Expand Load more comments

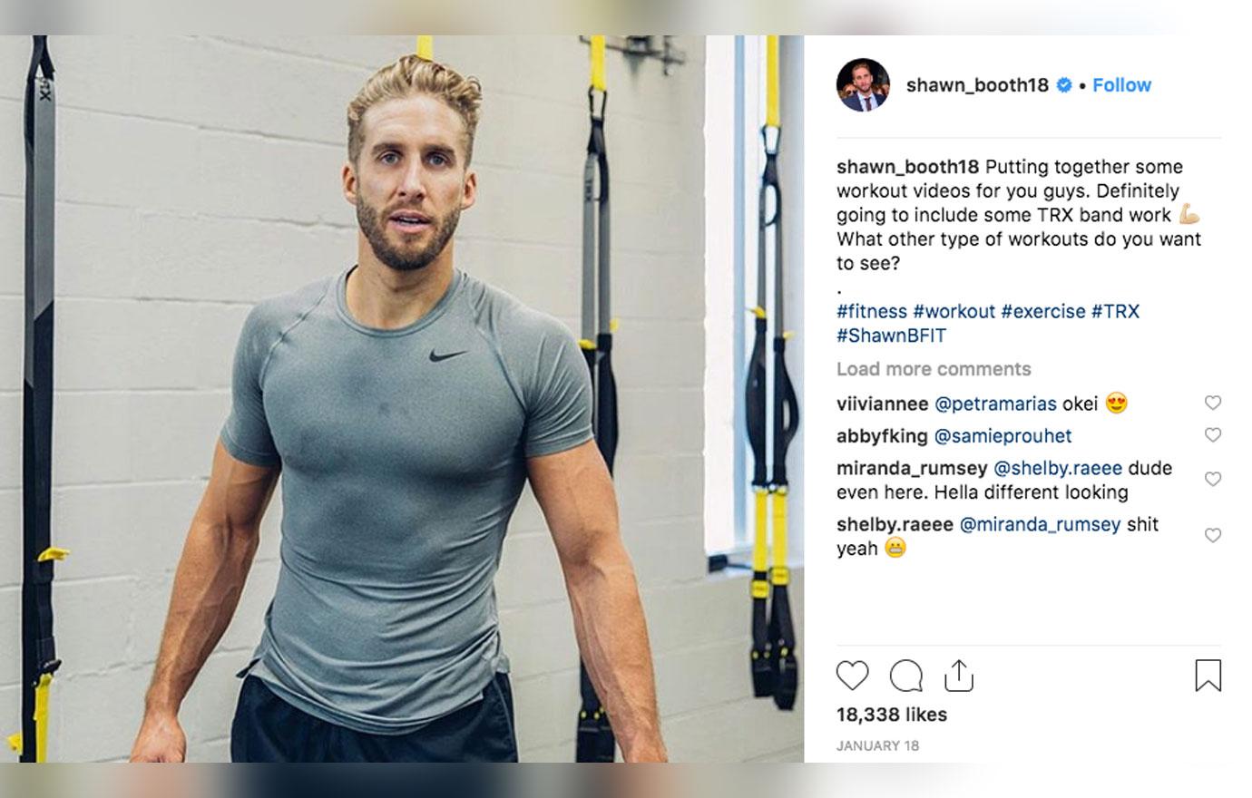click(934, 369)
